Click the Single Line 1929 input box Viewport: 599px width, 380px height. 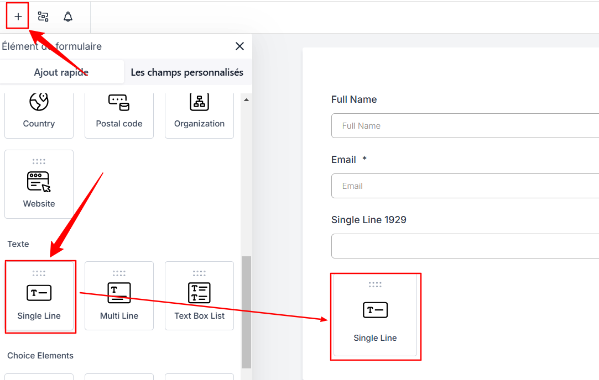pyautogui.click(x=465, y=246)
